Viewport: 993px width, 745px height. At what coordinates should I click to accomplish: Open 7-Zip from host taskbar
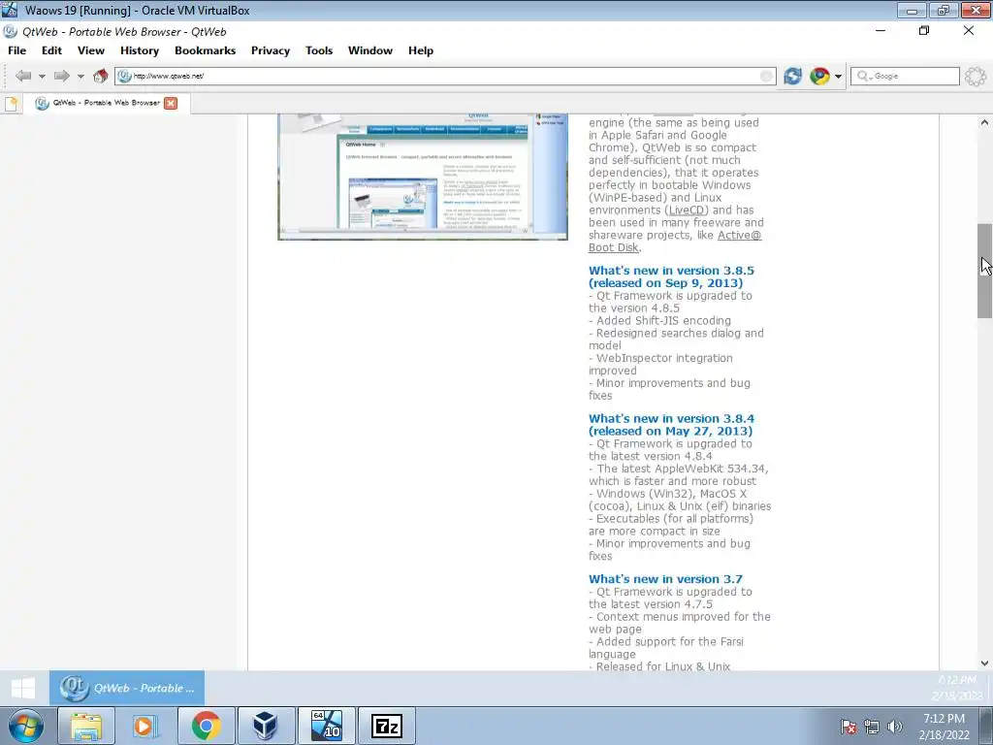[387, 727]
